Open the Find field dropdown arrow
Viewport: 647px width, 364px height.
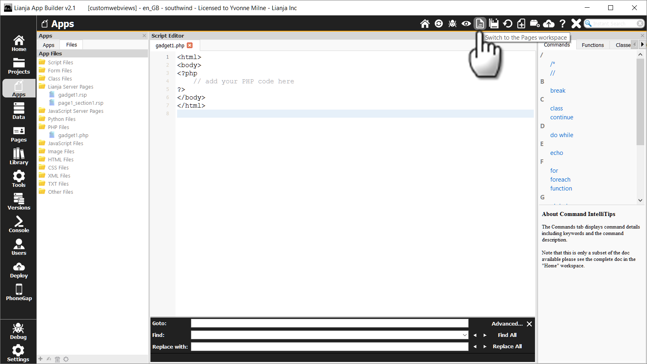coord(465,335)
